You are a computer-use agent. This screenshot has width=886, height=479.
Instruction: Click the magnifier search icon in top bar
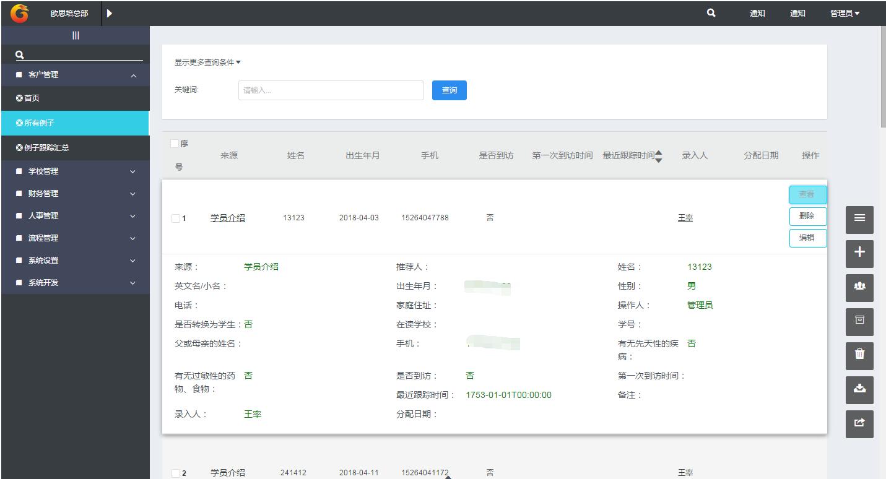(711, 13)
